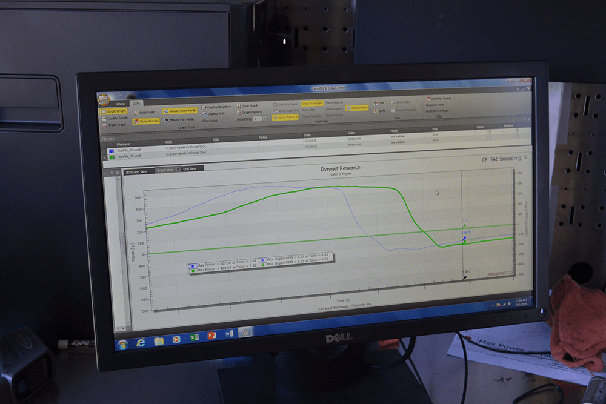Click the system tray clock
The height and width of the screenshot is (404, 606).
[521, 302]
